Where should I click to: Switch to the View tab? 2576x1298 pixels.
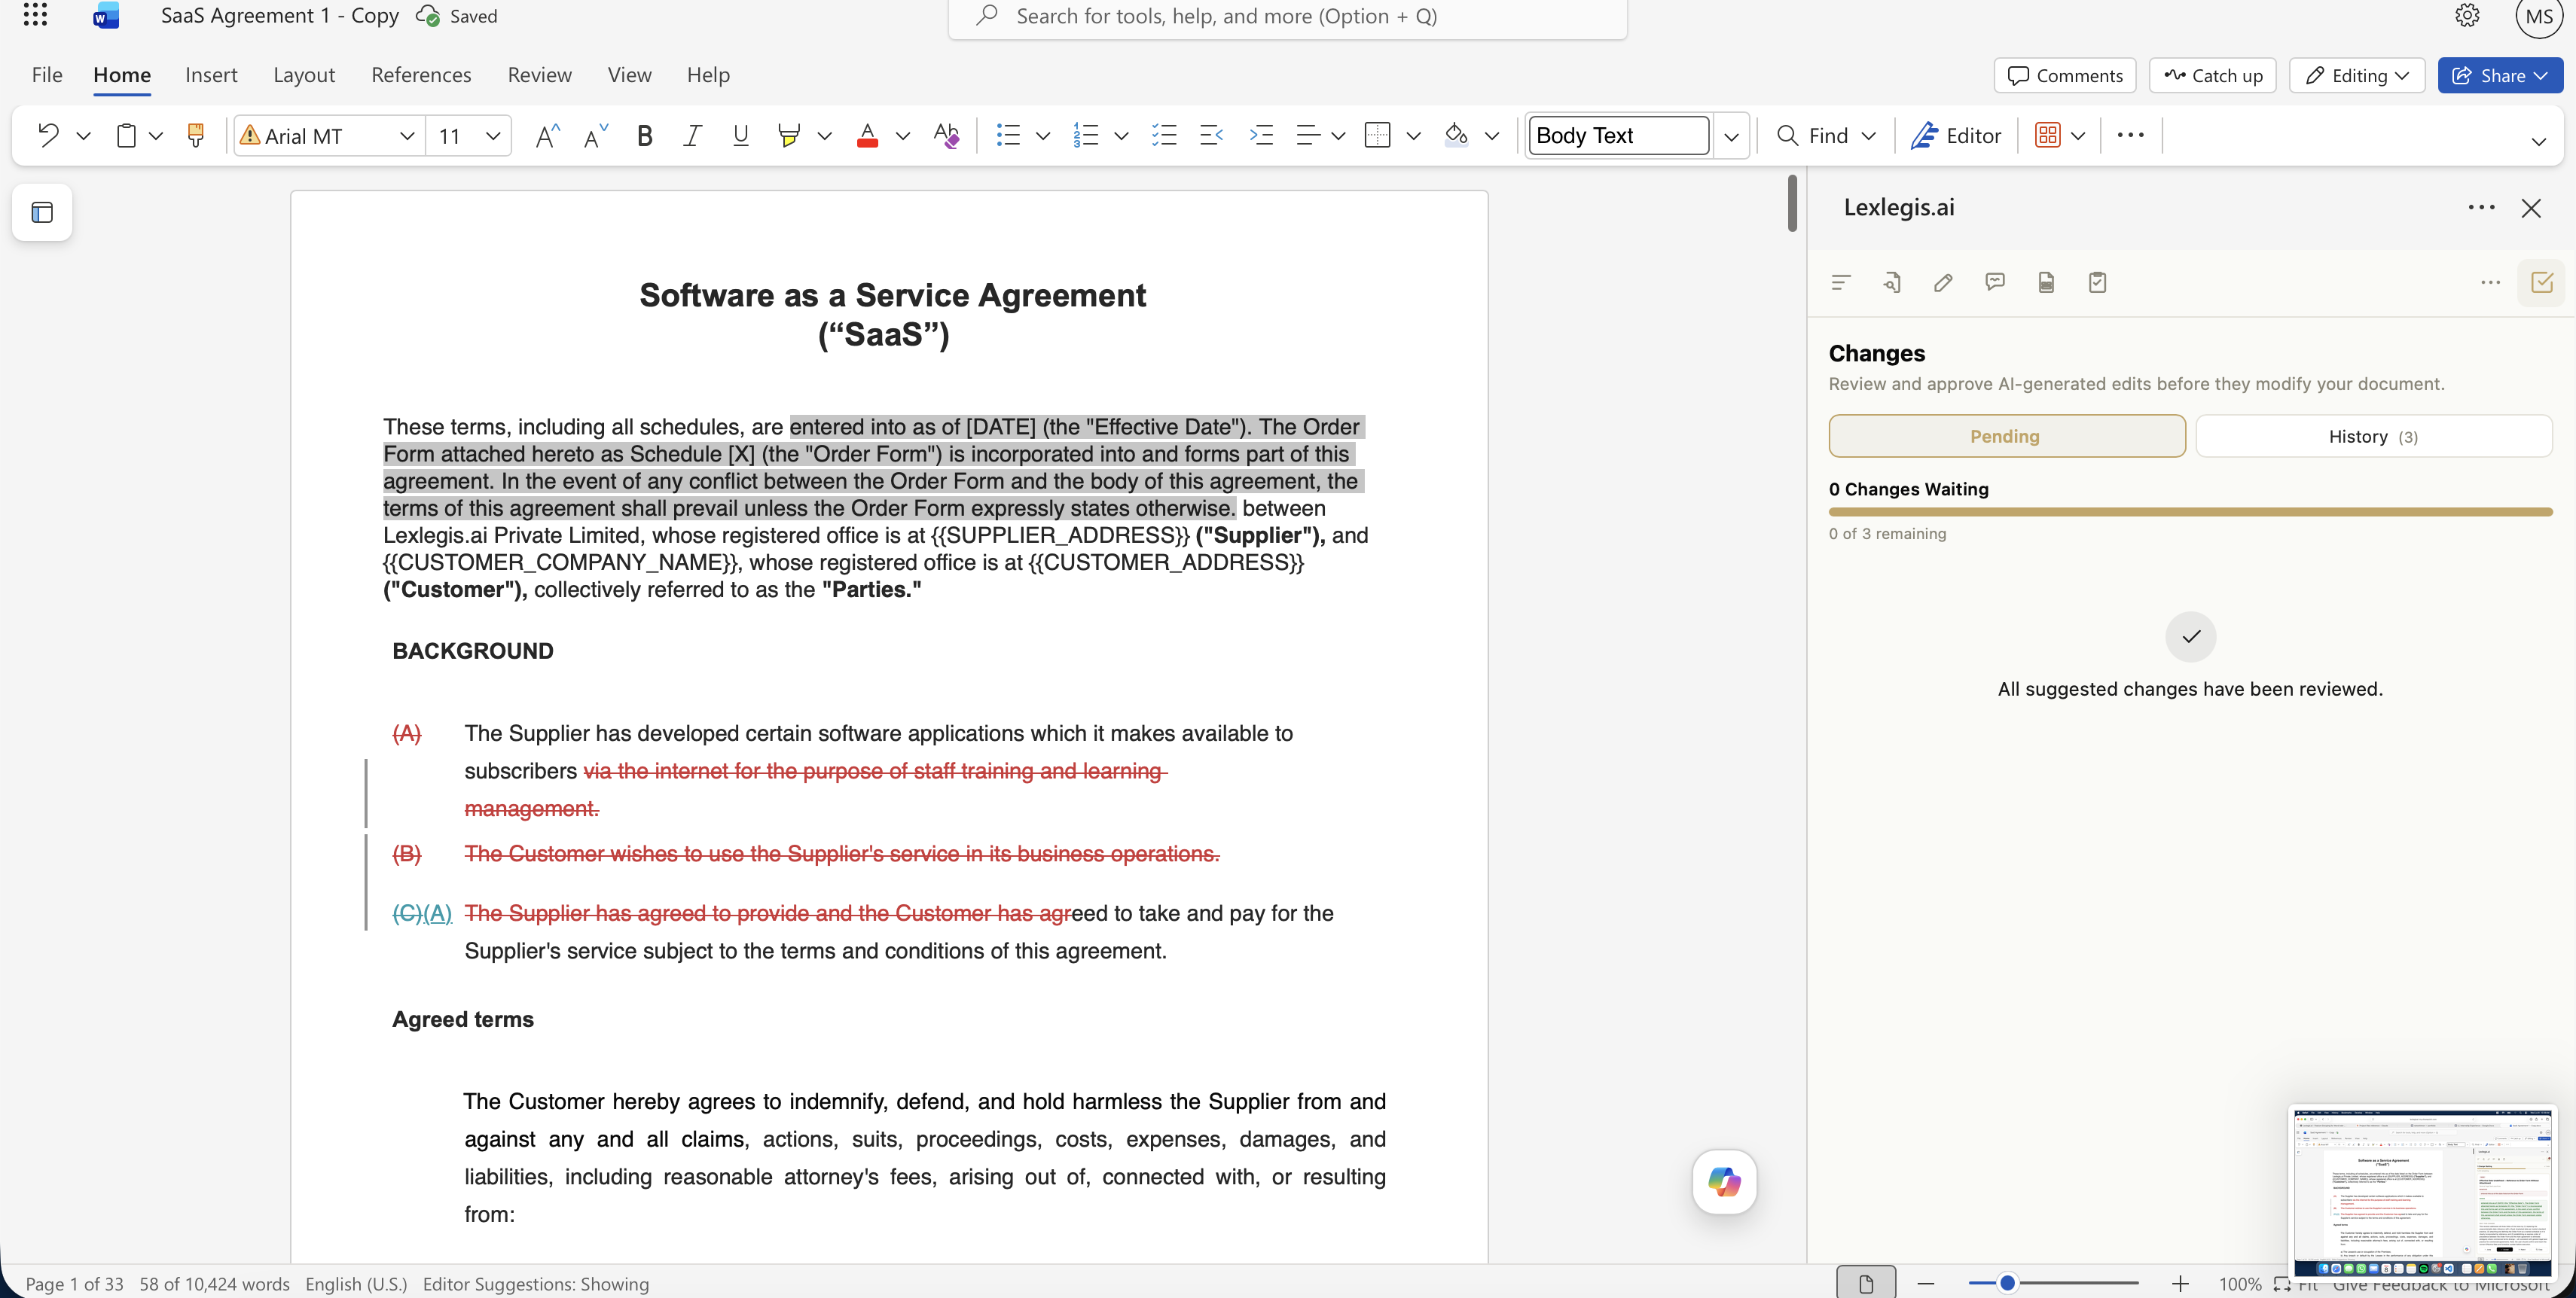629,75
